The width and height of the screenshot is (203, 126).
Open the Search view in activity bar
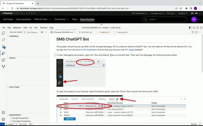point(3,40)
